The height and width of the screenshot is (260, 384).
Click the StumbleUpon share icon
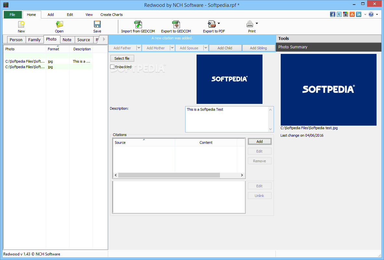pos(352,14)
